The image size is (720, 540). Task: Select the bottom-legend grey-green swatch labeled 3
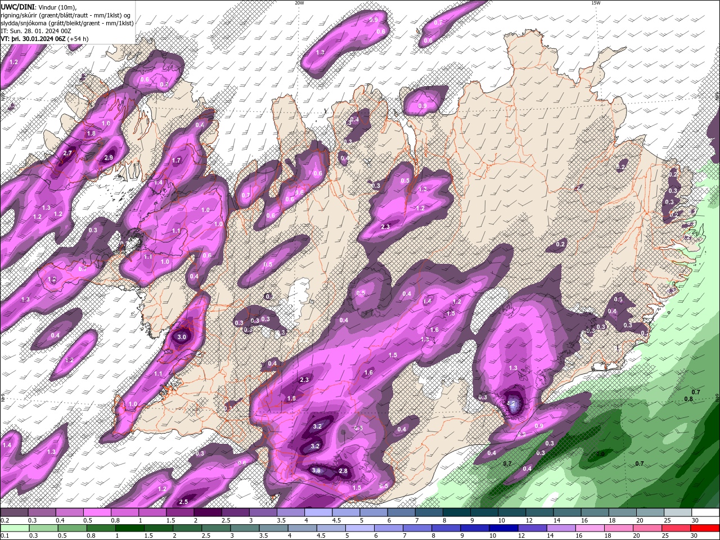coord(245,528)
